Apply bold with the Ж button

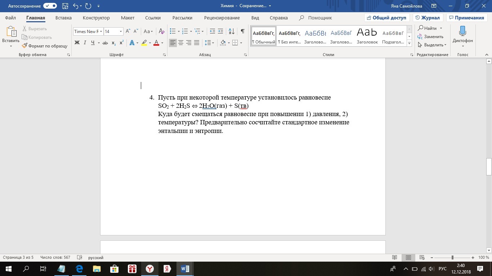pos(77,43)
